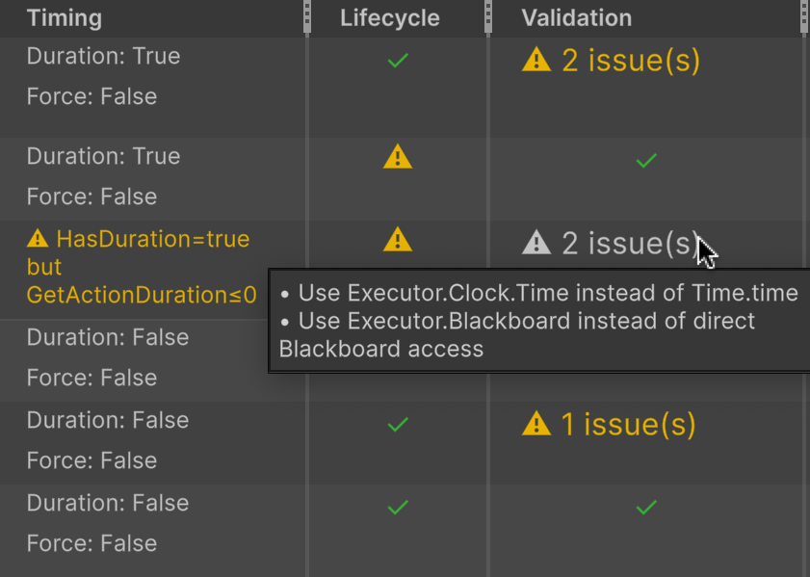Click the Lifecycle checkmark in the row with two checkmarks
This screenshot has width=810, height=577.
coord(397,507)
